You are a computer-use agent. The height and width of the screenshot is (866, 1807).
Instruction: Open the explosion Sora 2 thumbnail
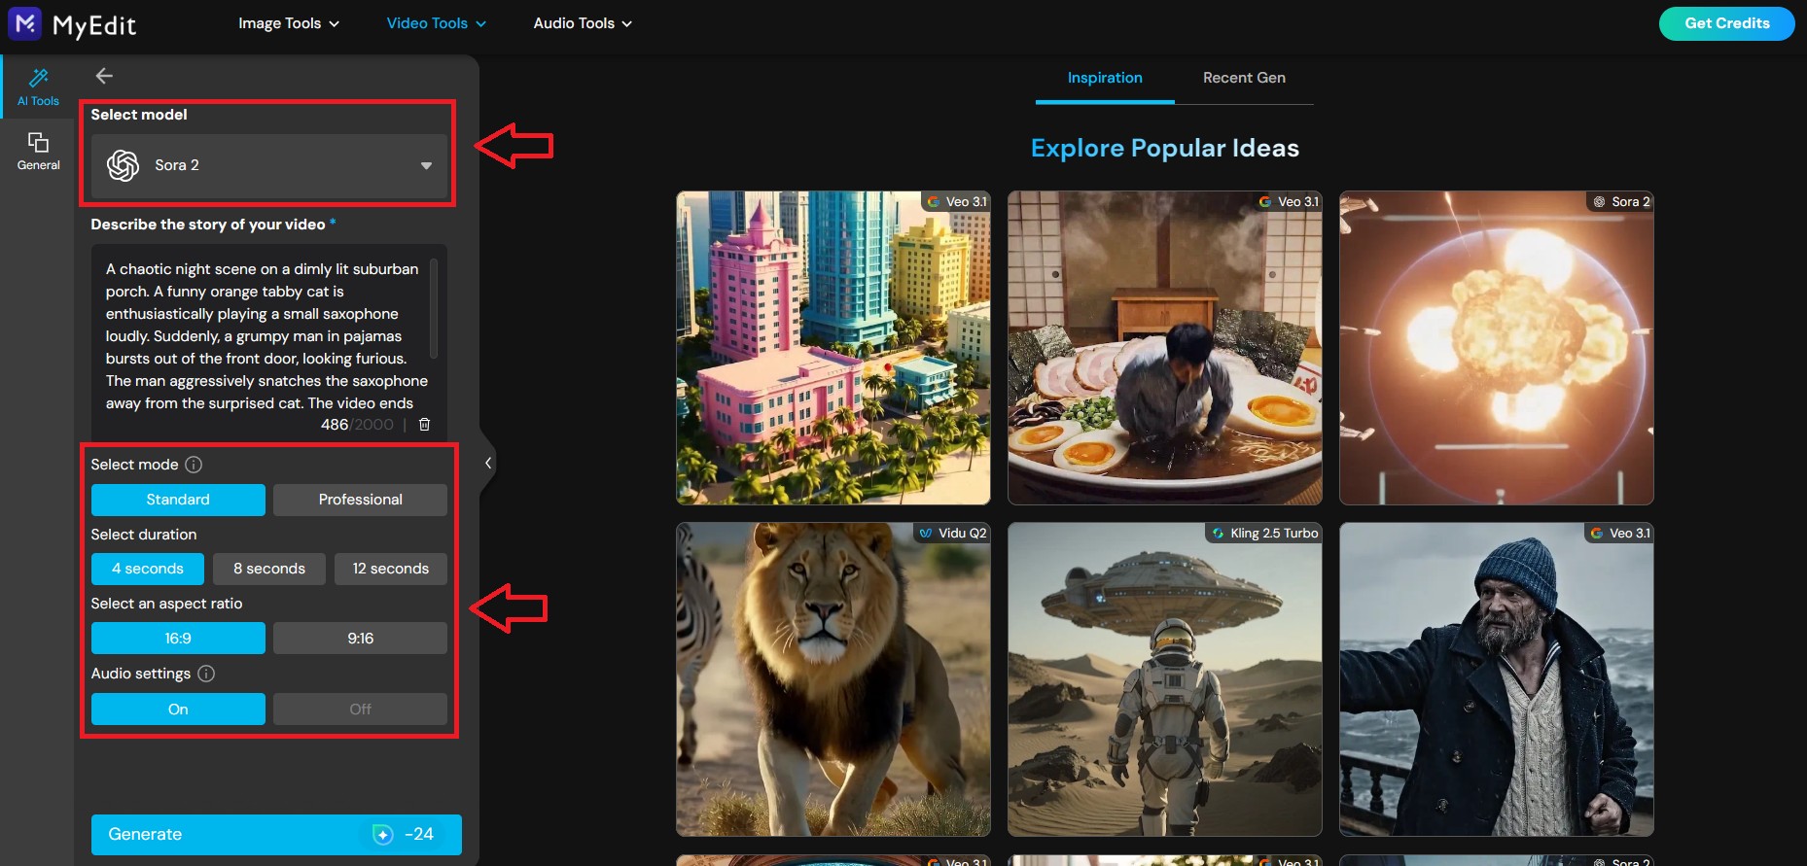[x=1497, y=348]
